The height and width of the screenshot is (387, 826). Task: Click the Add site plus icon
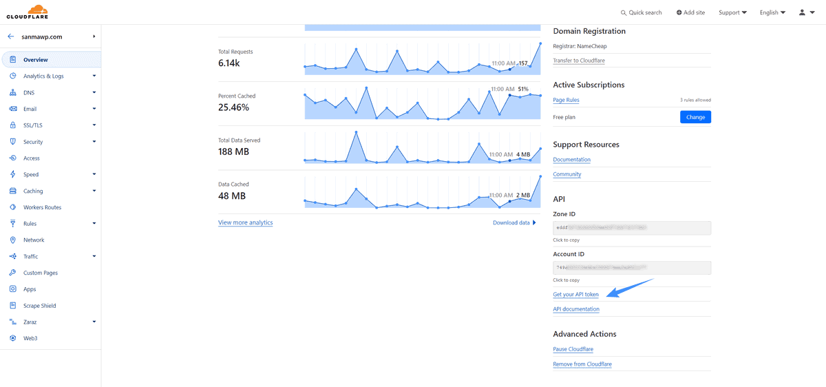tap(679, 12)
